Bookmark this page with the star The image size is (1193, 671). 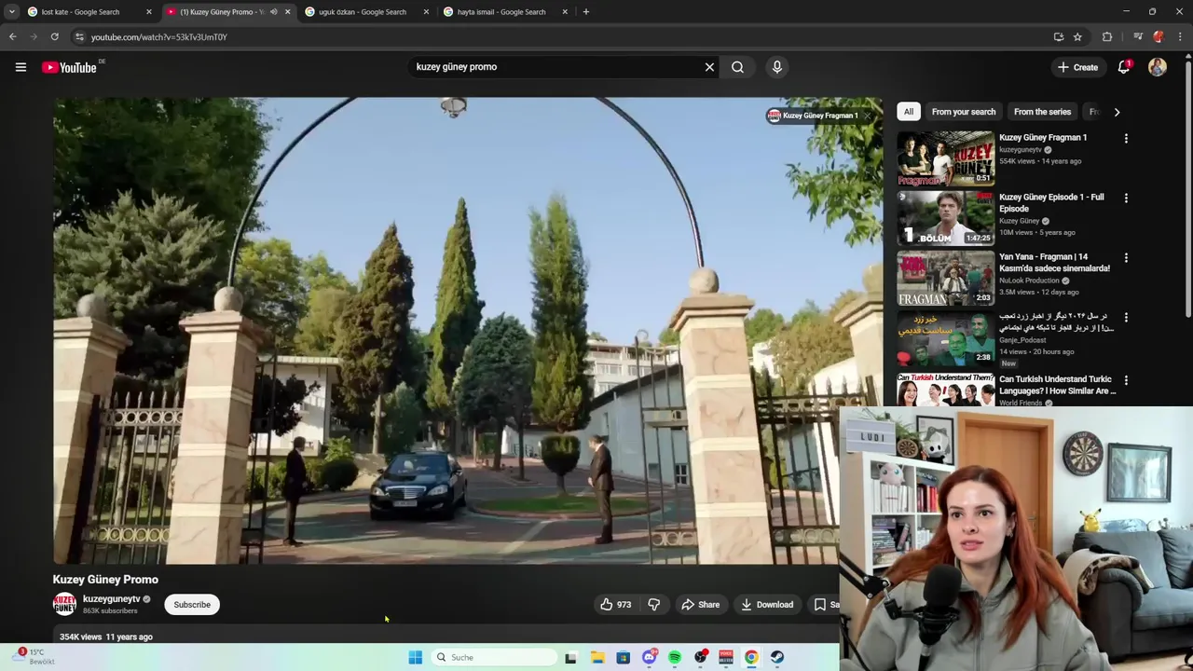click(x=1077, y=37)
